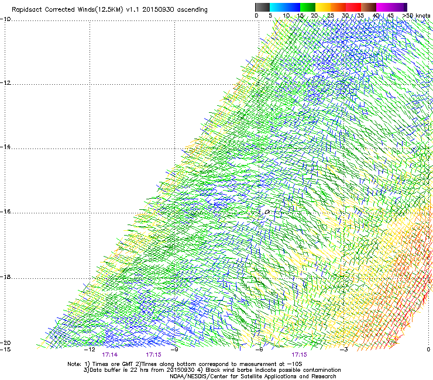Select the blue 10–15 knots colorbar segment
Screen dimensions: 433x380
[x=293, y=7]
